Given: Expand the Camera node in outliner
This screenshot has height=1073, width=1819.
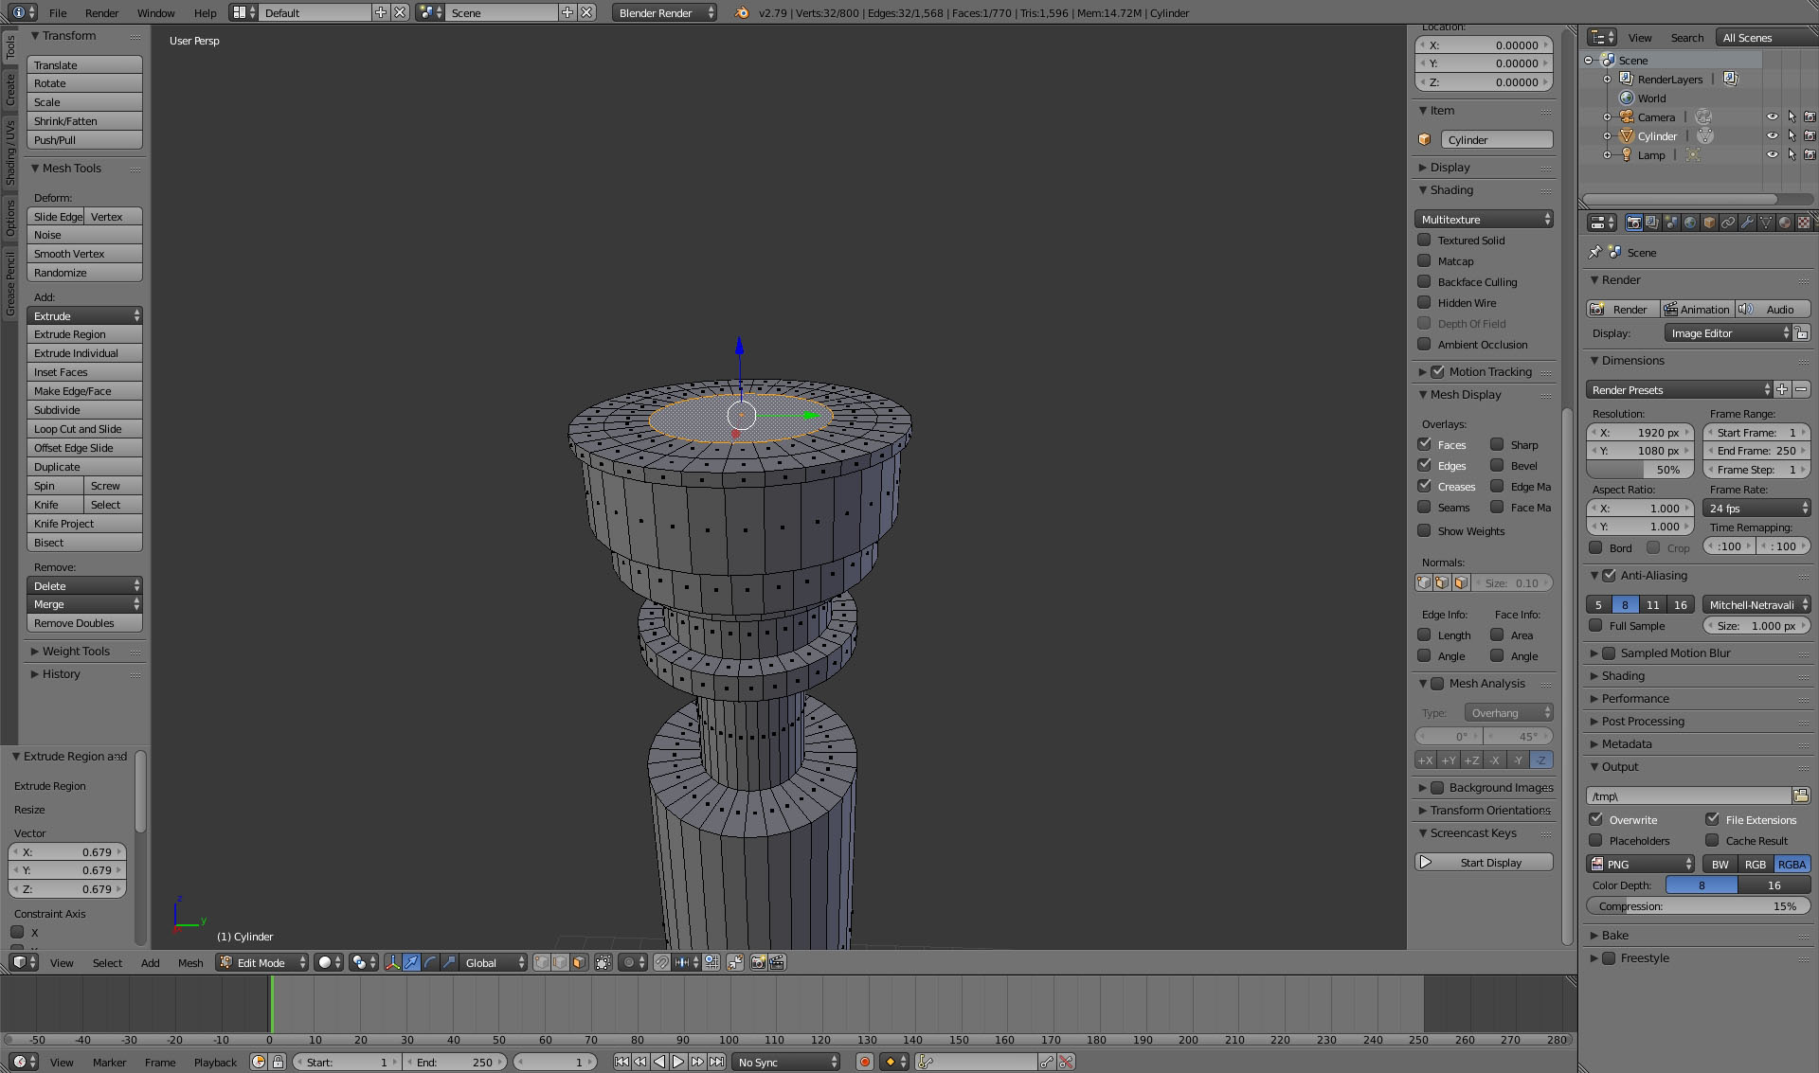Looking at the screenshot, I should pos(1607,117).
